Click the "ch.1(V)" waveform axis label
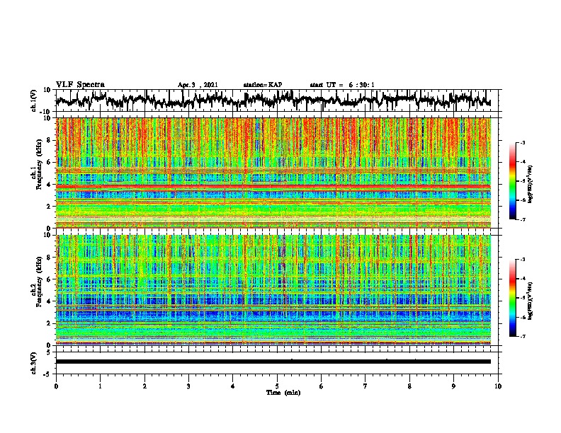561x433 pixels. (x=34, y=100)
